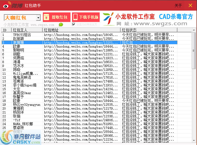Click the 抢红包 status cell
The width and height of the screenshot is (197, 145).
[149, 42]
